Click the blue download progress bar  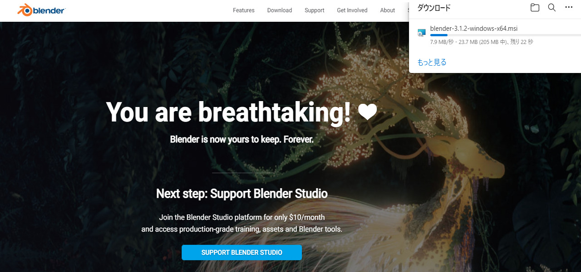click(505, 35)
